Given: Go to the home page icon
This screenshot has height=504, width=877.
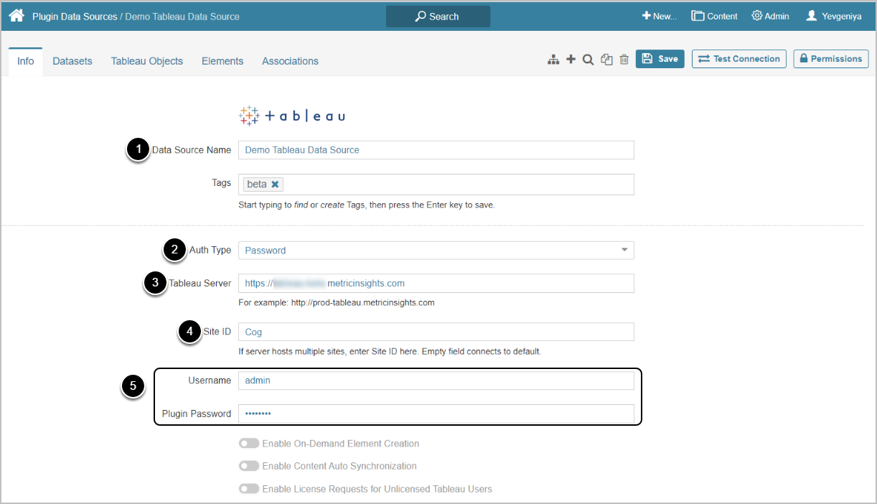Looking at the screenshot, I should pyautogui.click(x=17, y=16).
